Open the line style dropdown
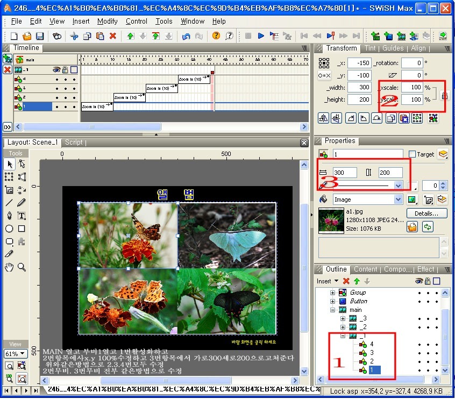This screenshot has width=455, height=399. (399, 186)
